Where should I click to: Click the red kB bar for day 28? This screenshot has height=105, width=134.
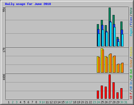114,91
